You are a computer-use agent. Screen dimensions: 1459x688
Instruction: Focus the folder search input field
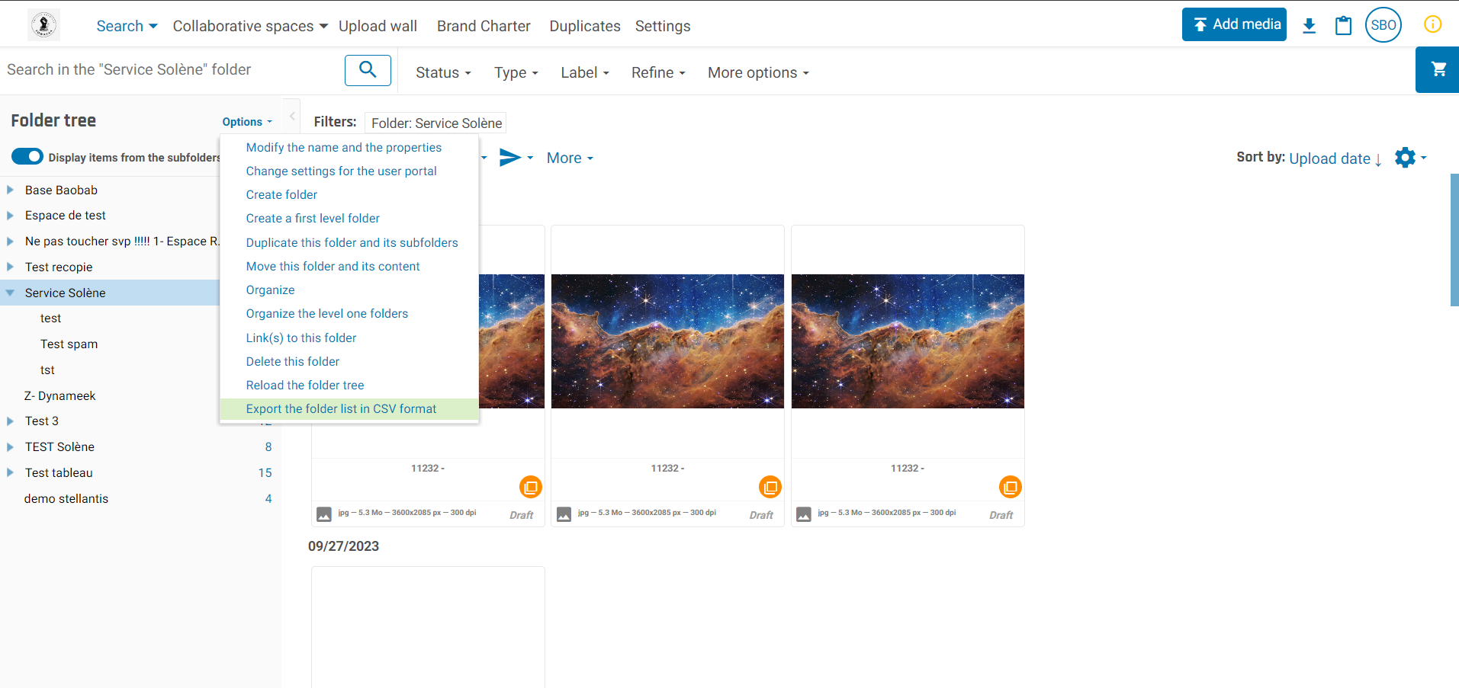172,69
